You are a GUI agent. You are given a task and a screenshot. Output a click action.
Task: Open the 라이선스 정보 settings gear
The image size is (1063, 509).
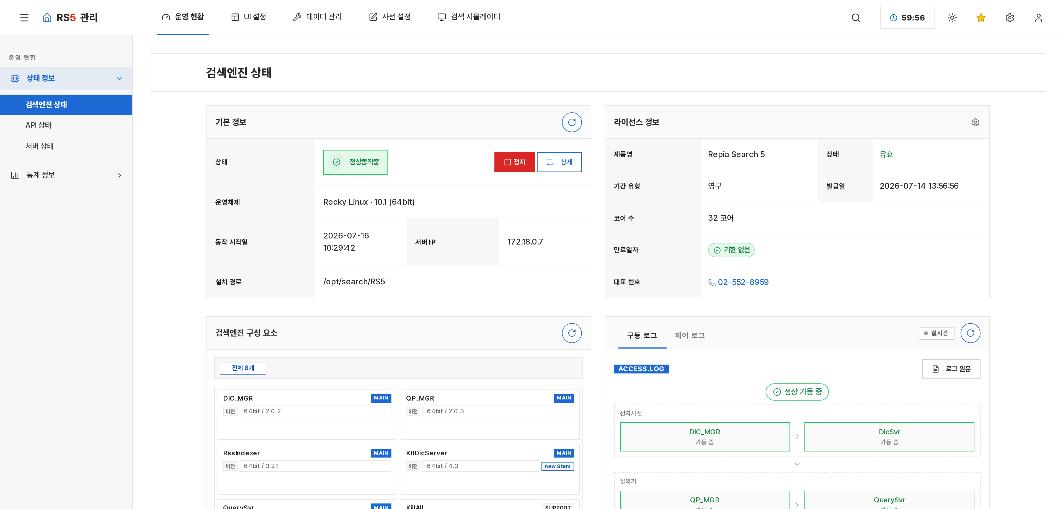[975, 122]
